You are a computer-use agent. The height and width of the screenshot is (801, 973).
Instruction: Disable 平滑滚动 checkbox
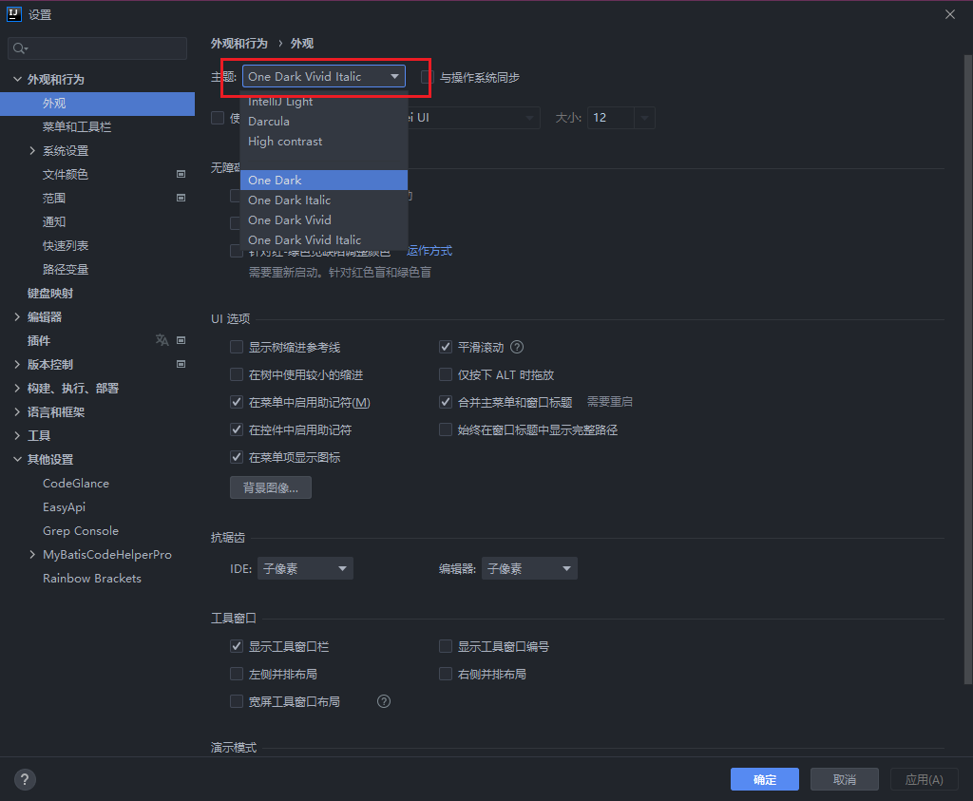tap(446, 347)
